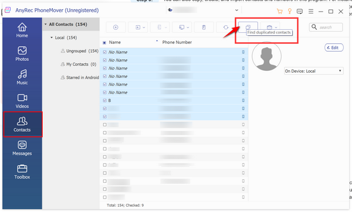This screenshot has width=352, height=212.
Task: Click the delete contacts trash icon
Action: 204,28
